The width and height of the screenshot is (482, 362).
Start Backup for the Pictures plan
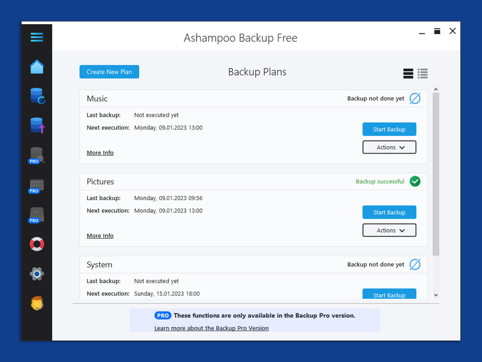click(389, 212)
